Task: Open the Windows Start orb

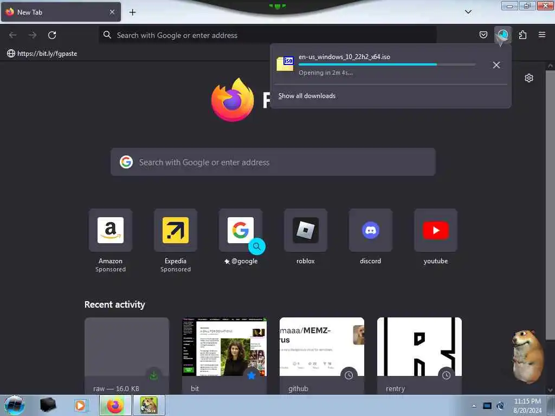Action: (x=15, y=405)
